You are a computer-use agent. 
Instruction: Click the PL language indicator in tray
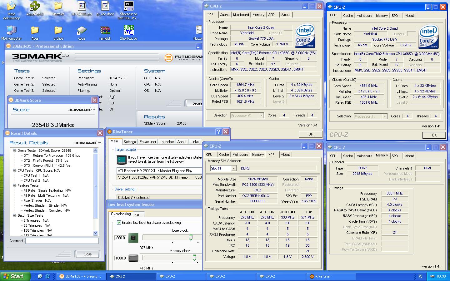pyautogui.click(x=420, y=276)
